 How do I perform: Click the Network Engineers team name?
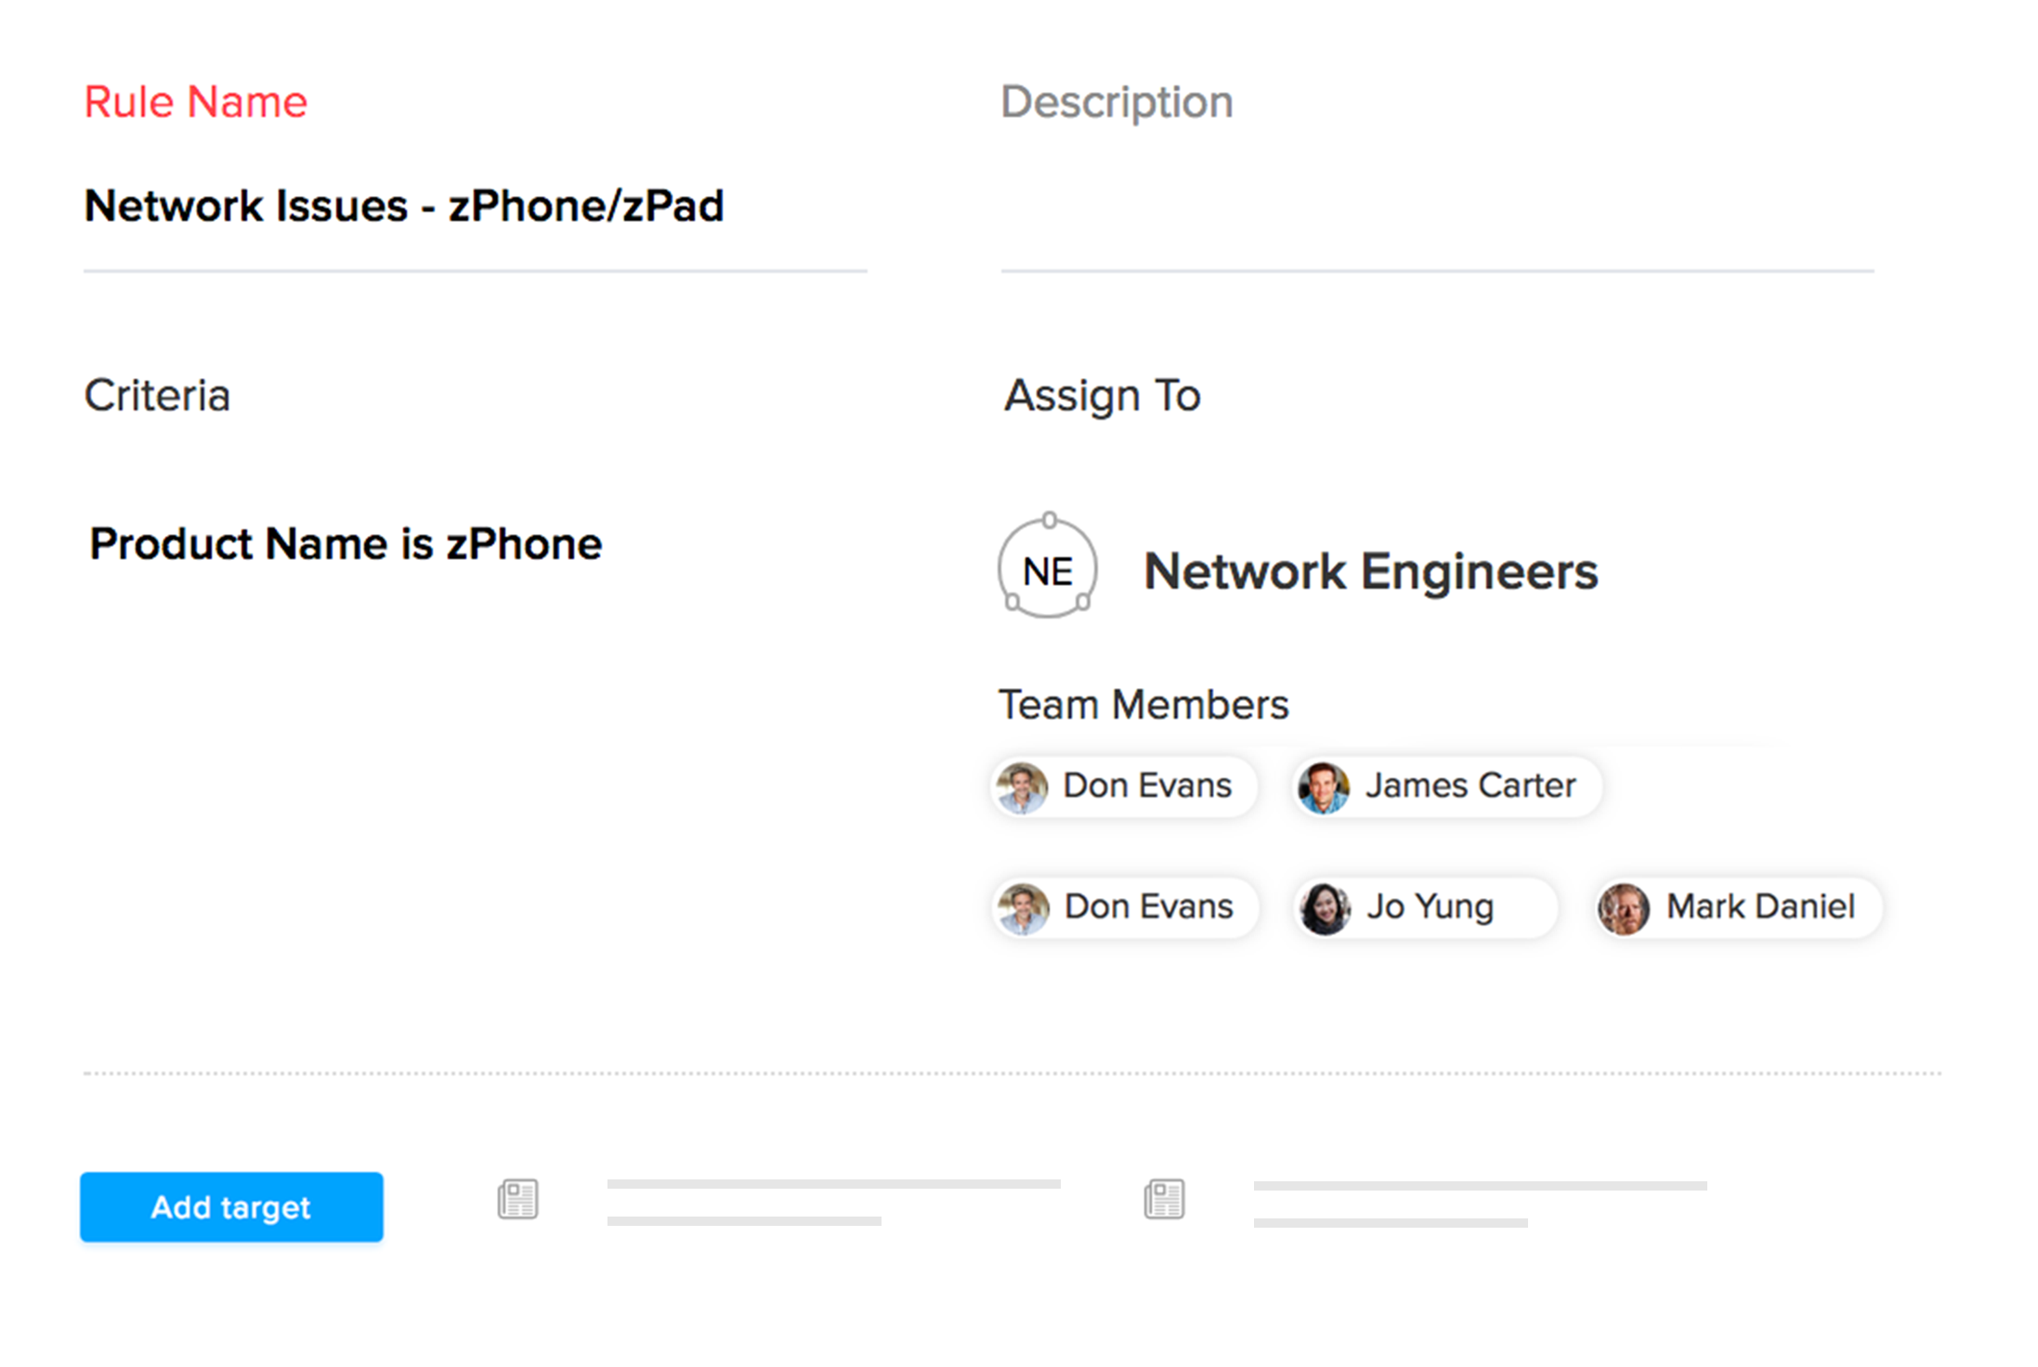[1370, 571]
